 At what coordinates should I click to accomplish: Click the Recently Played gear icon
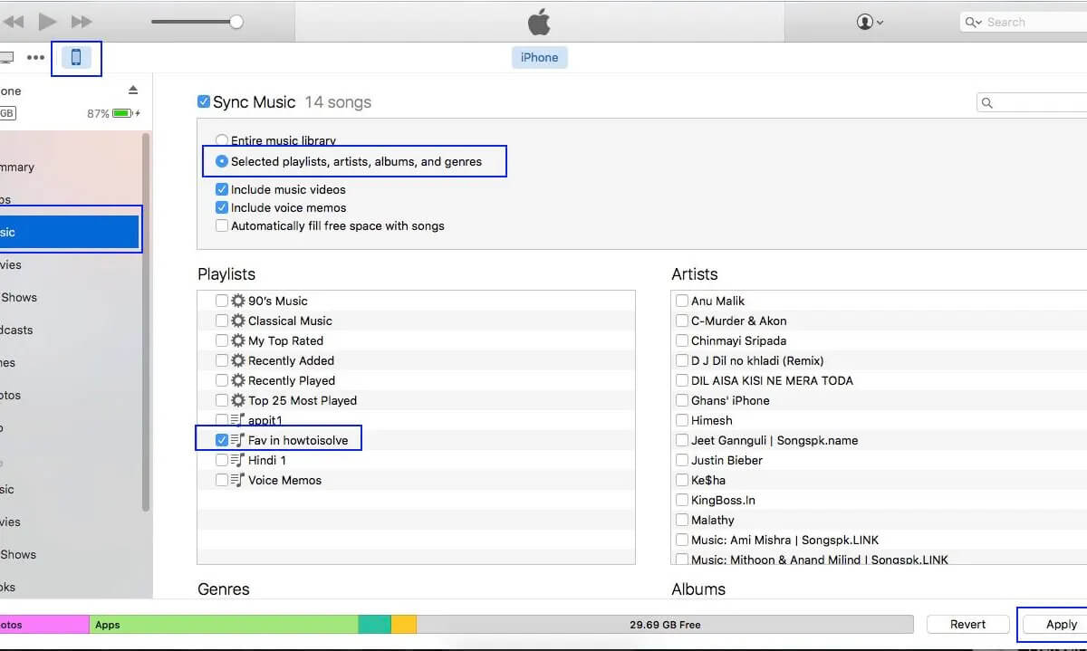238,380
